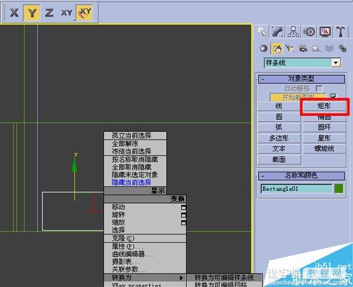353x287 pixels.
Task: Restrict to Z axis constraint
Action: [x=49, y=13]
